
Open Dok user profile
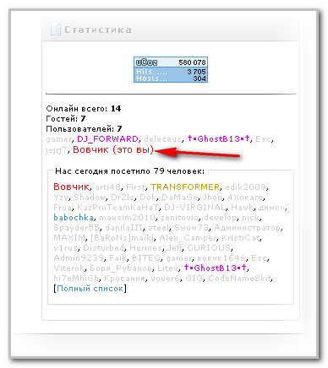pos(148,198)
